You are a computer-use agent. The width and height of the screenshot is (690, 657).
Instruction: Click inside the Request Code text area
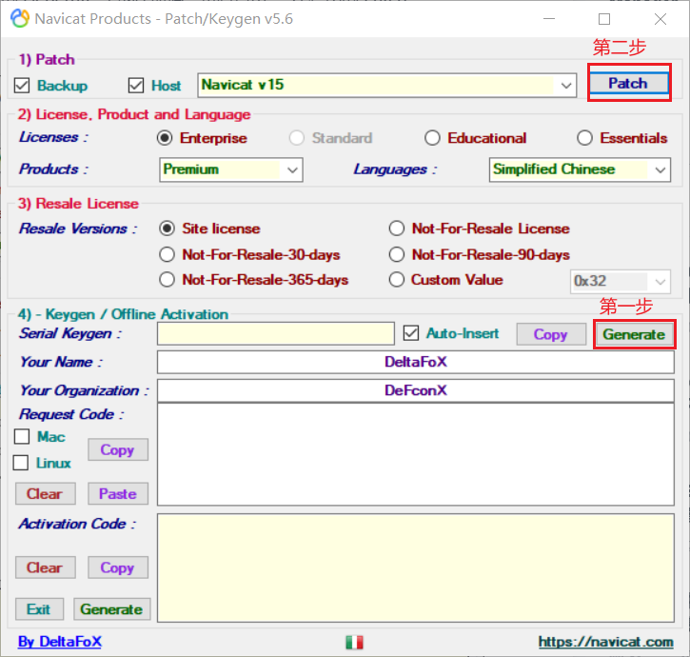click(x=415, y=454)
